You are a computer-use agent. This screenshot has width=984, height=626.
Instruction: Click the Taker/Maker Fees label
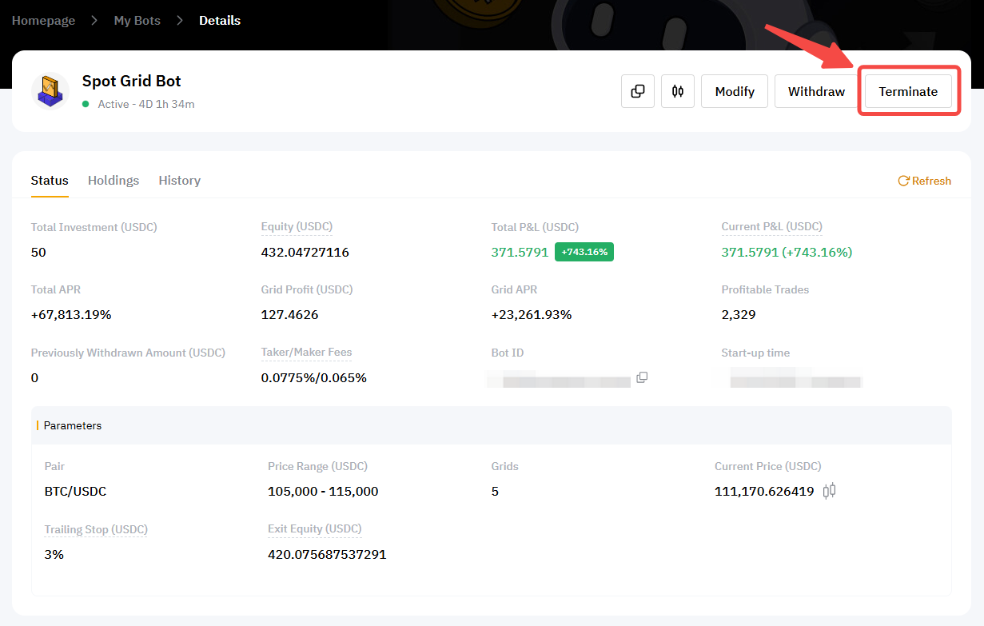[x=306, y=353]
